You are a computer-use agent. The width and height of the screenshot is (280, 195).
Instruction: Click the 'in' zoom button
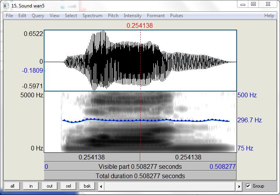(x=31, y=186)
